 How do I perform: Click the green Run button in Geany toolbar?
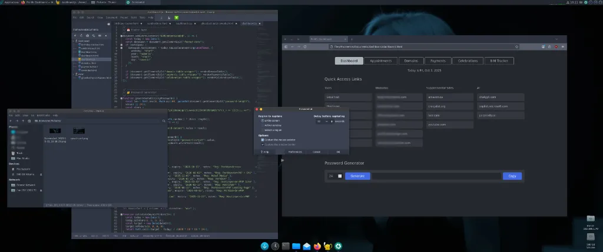[177, 18]
